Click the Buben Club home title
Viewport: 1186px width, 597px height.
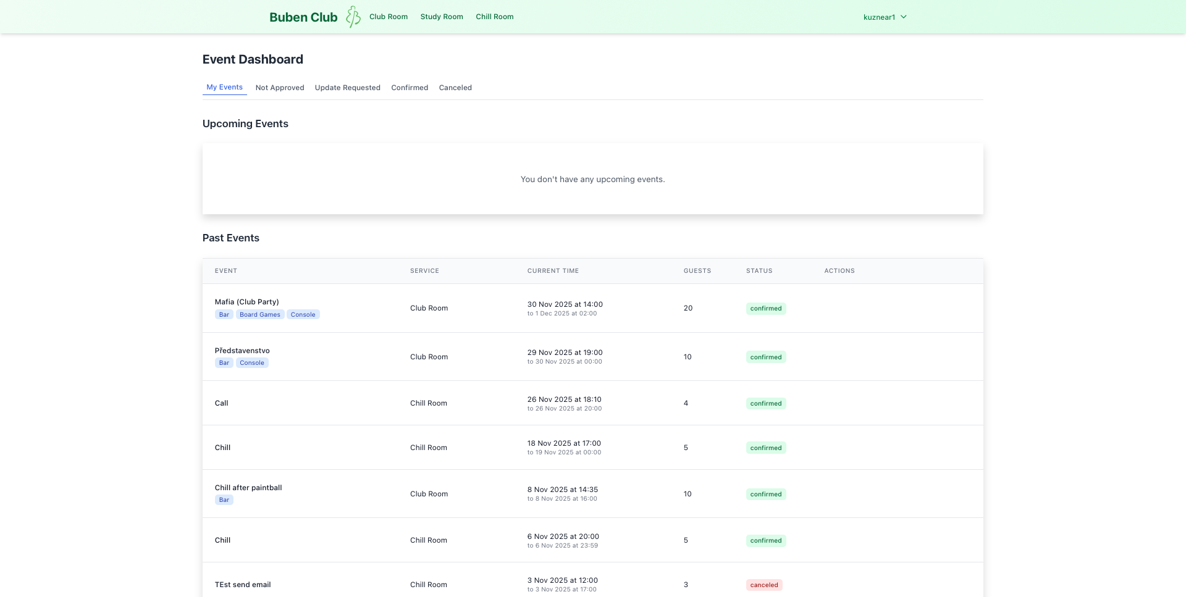tap(303, 17)
